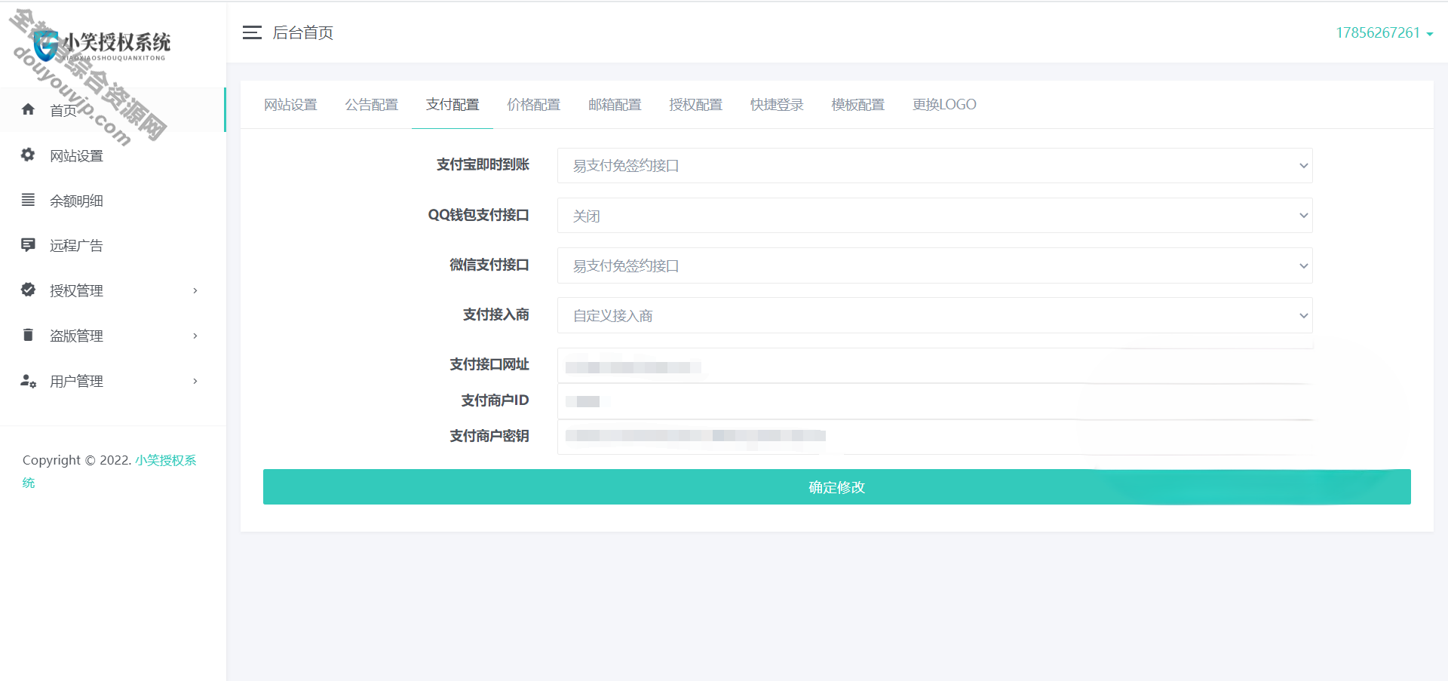
Task: Click the 支付接入商 field label
Action: [495, 314]
